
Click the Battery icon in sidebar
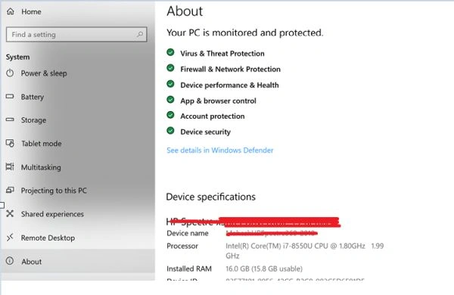pyautogui.click(x=10, y=96)
